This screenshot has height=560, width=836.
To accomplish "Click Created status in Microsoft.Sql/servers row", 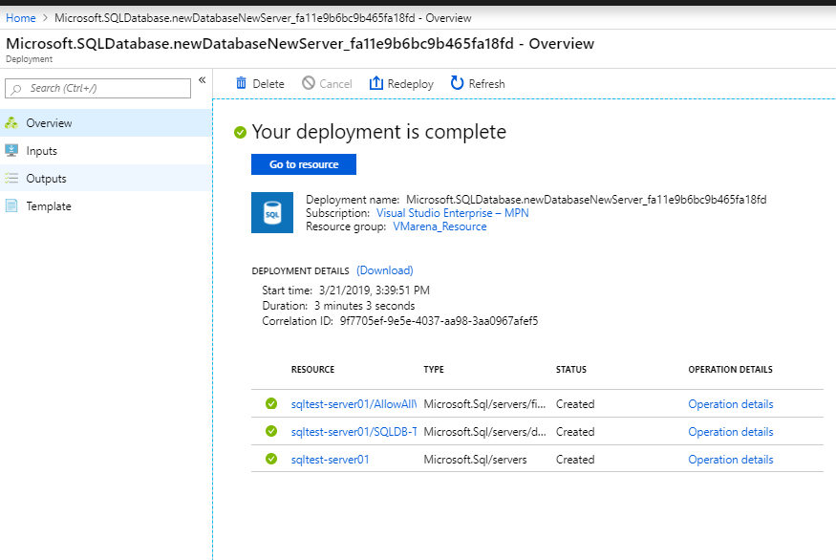I will click(x=575, y=460).
